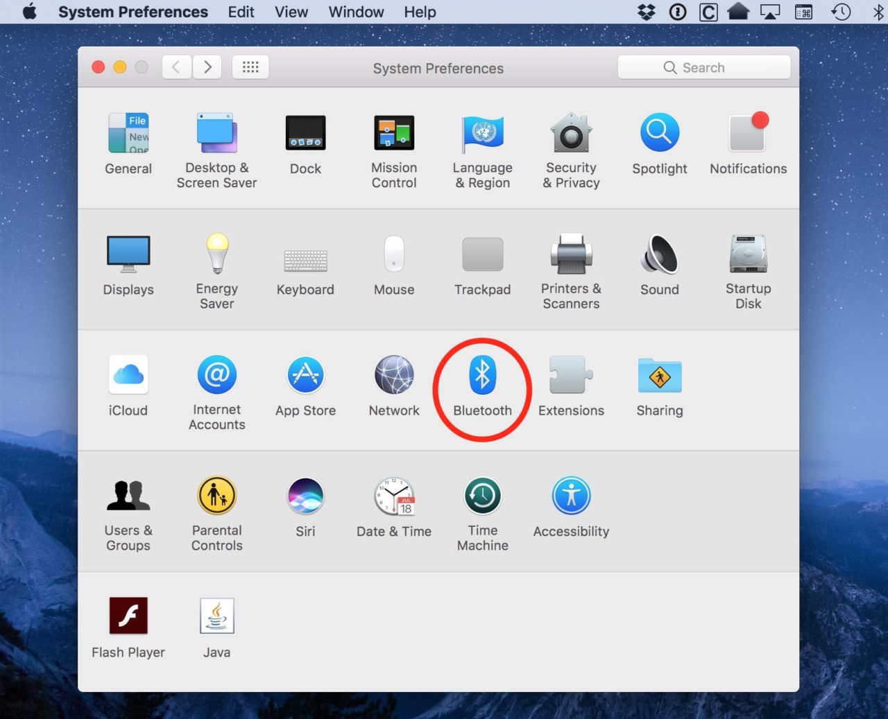Open the View menu

click(x=291, y=12)
